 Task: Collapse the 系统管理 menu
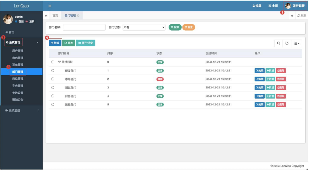point(21,42)
